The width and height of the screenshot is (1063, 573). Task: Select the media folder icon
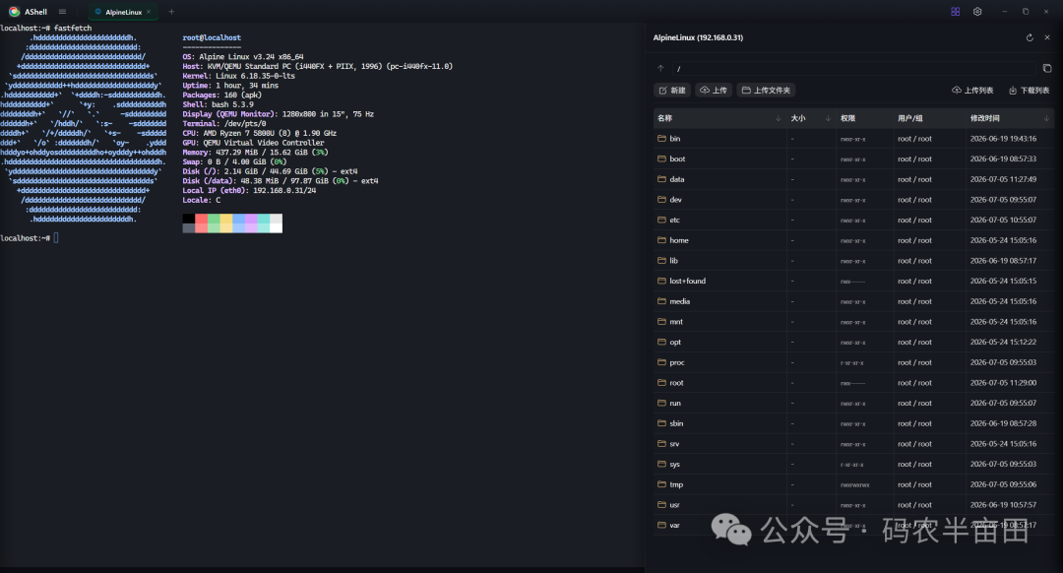pyautogui.click(x=661, y=301)
